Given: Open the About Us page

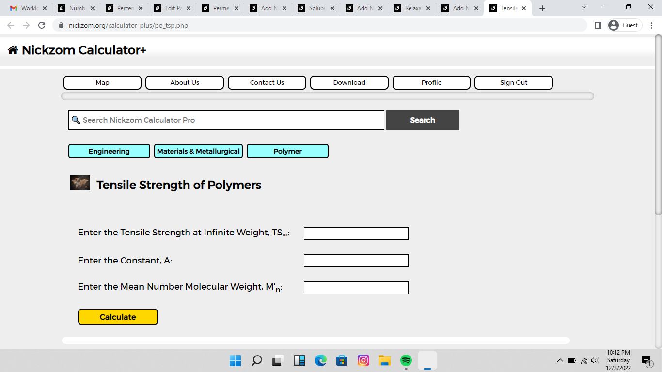Looking at the screenshot, I should click(185, 82).
